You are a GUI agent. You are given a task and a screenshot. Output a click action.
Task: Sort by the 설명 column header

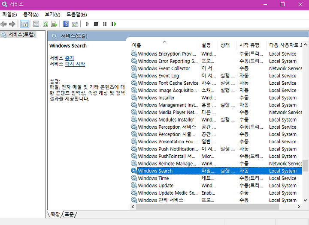[209, 45]
